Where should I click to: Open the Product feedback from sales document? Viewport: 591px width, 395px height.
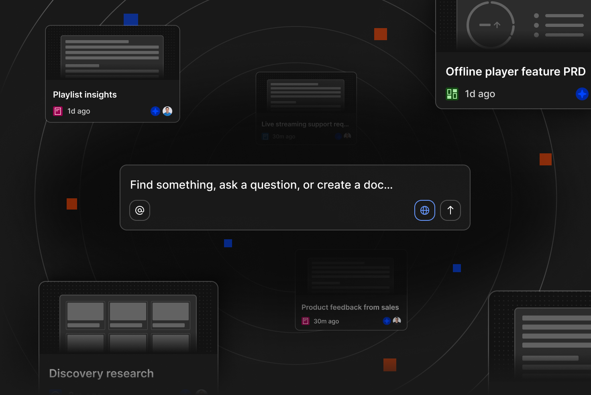coord(350,307)
